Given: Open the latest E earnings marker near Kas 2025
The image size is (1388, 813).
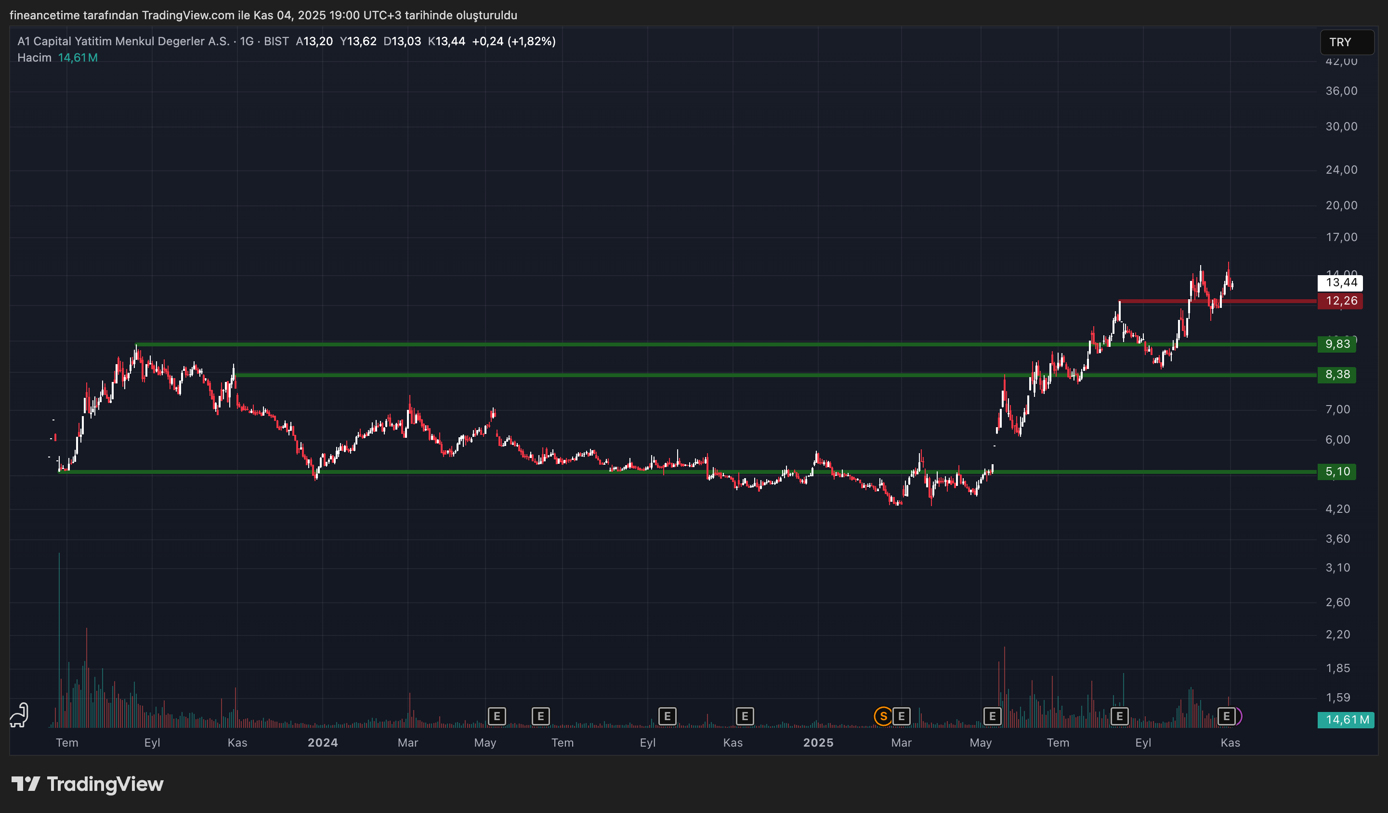Looking at the screenshot, I should point(1227,716).
